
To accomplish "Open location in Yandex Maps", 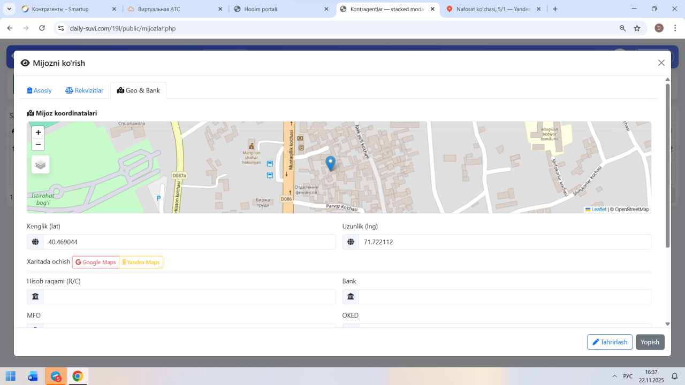I will [x=141, y=262].
